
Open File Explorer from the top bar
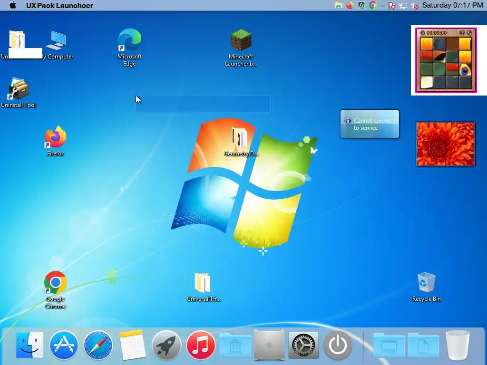click(x=339, y=5)
